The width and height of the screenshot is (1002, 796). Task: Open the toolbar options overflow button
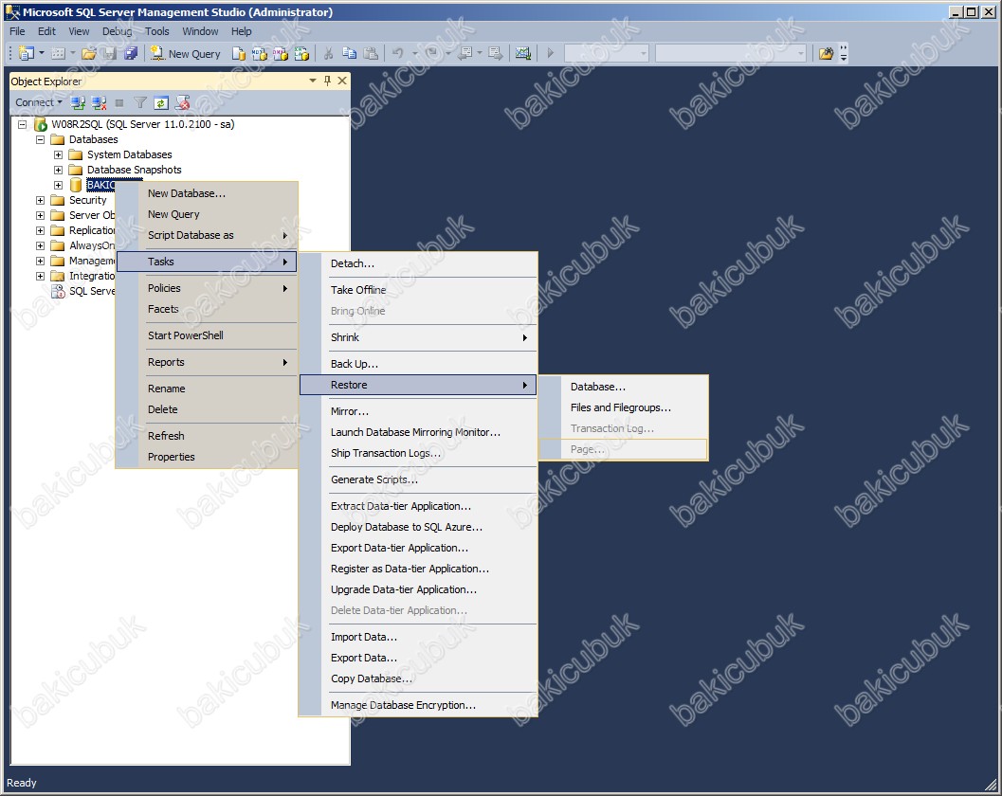844,54
